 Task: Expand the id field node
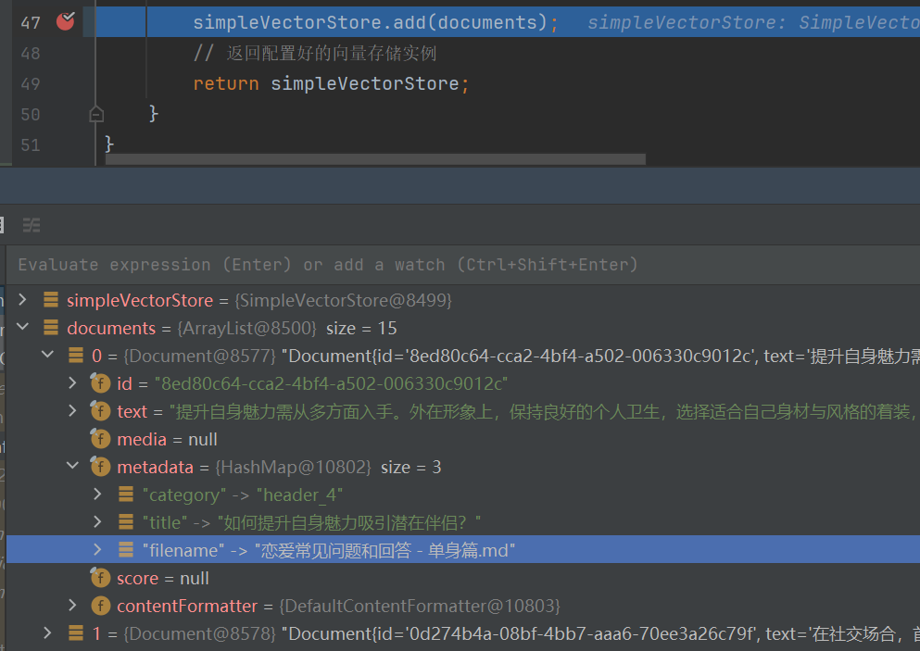(73, 383)
